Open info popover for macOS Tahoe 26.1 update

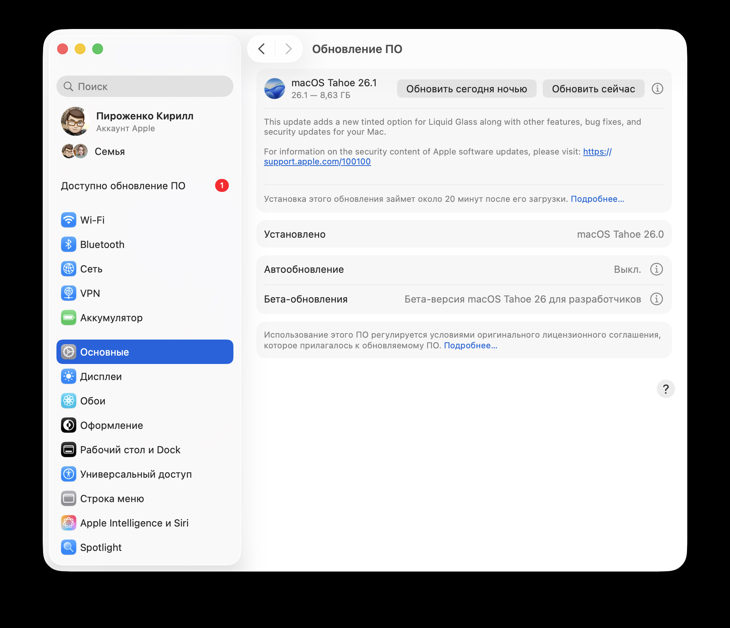pos(658,88)
